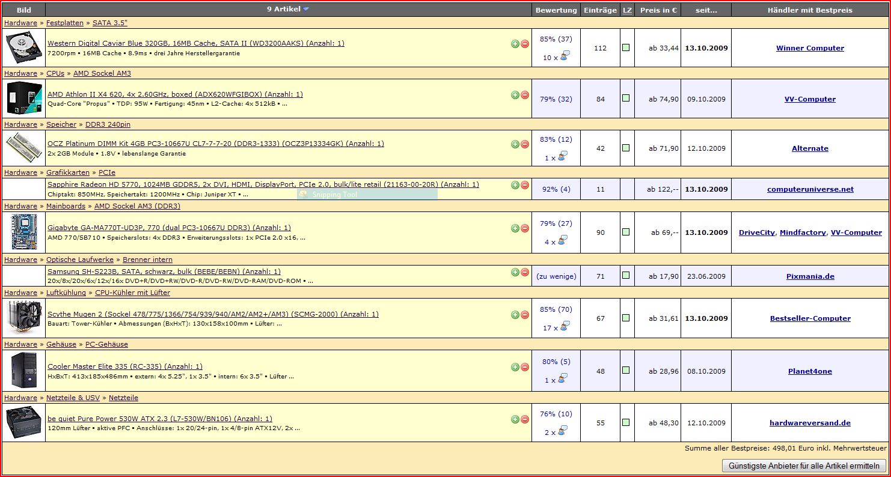The width and height of the screenshot is (891, 477).
Task: Open the 9 Artikel sort dropdown arrow
Action: 306,9
